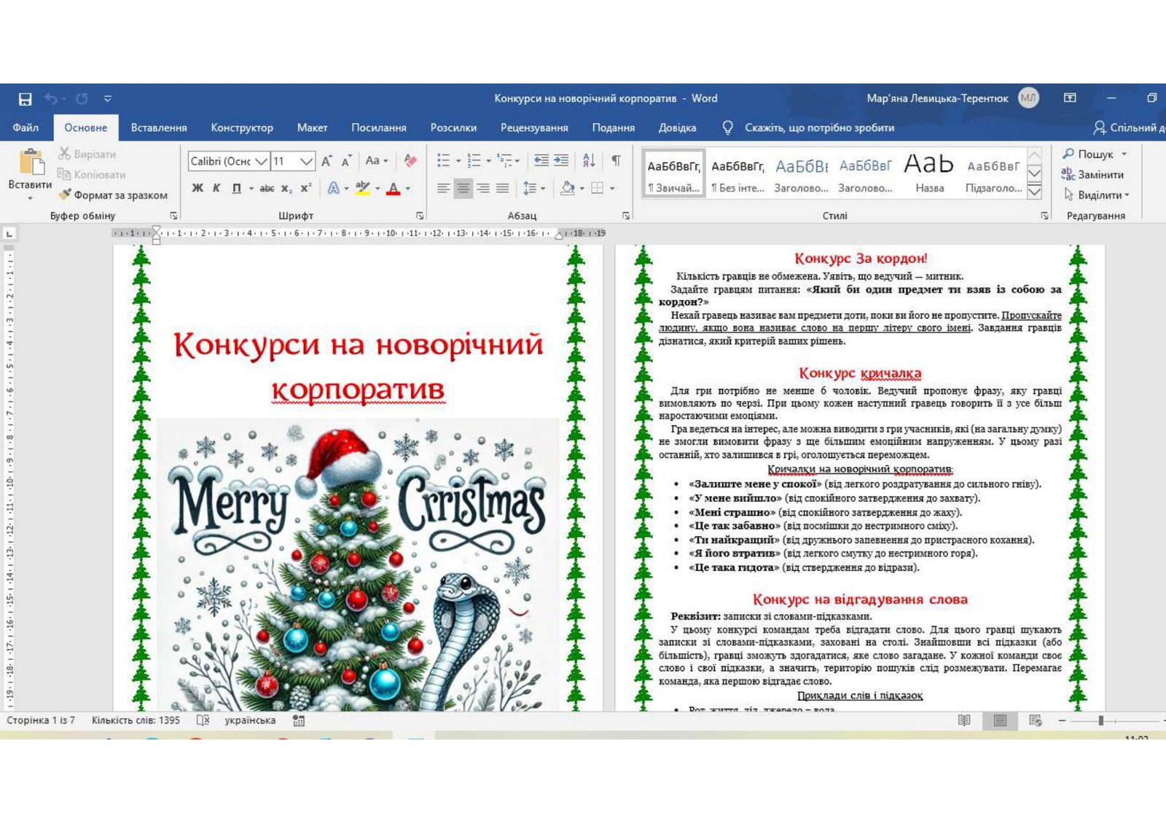
Task: Open the ribbon display options icon
Action: point(1070,98)
